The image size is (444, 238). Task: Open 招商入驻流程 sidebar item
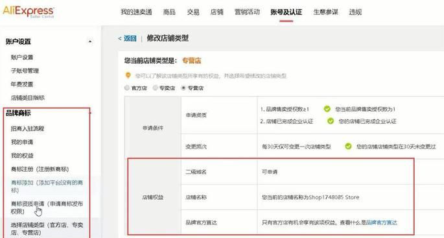click(x=27, y=128)
